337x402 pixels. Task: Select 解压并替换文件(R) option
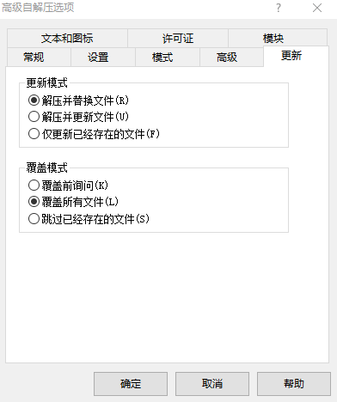tap(78, 100)
